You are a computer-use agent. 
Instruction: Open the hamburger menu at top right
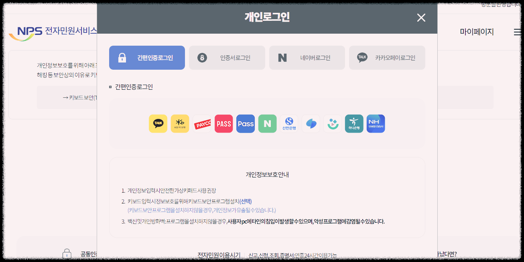518,32
